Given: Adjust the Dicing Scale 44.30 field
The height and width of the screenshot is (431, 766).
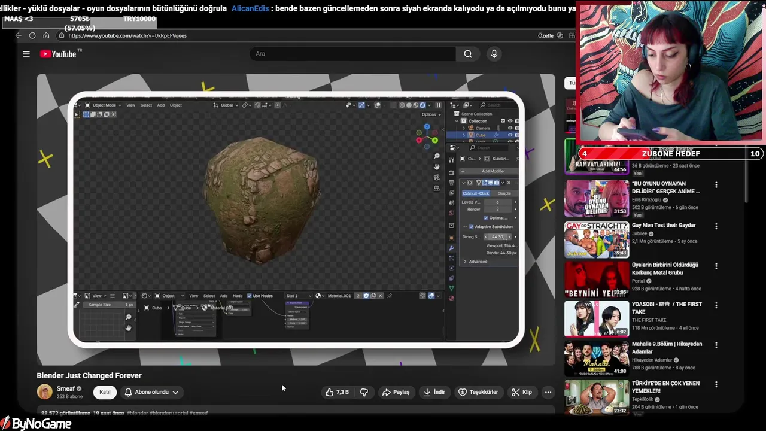Looking at the screenshot, I should coord(497,237).
